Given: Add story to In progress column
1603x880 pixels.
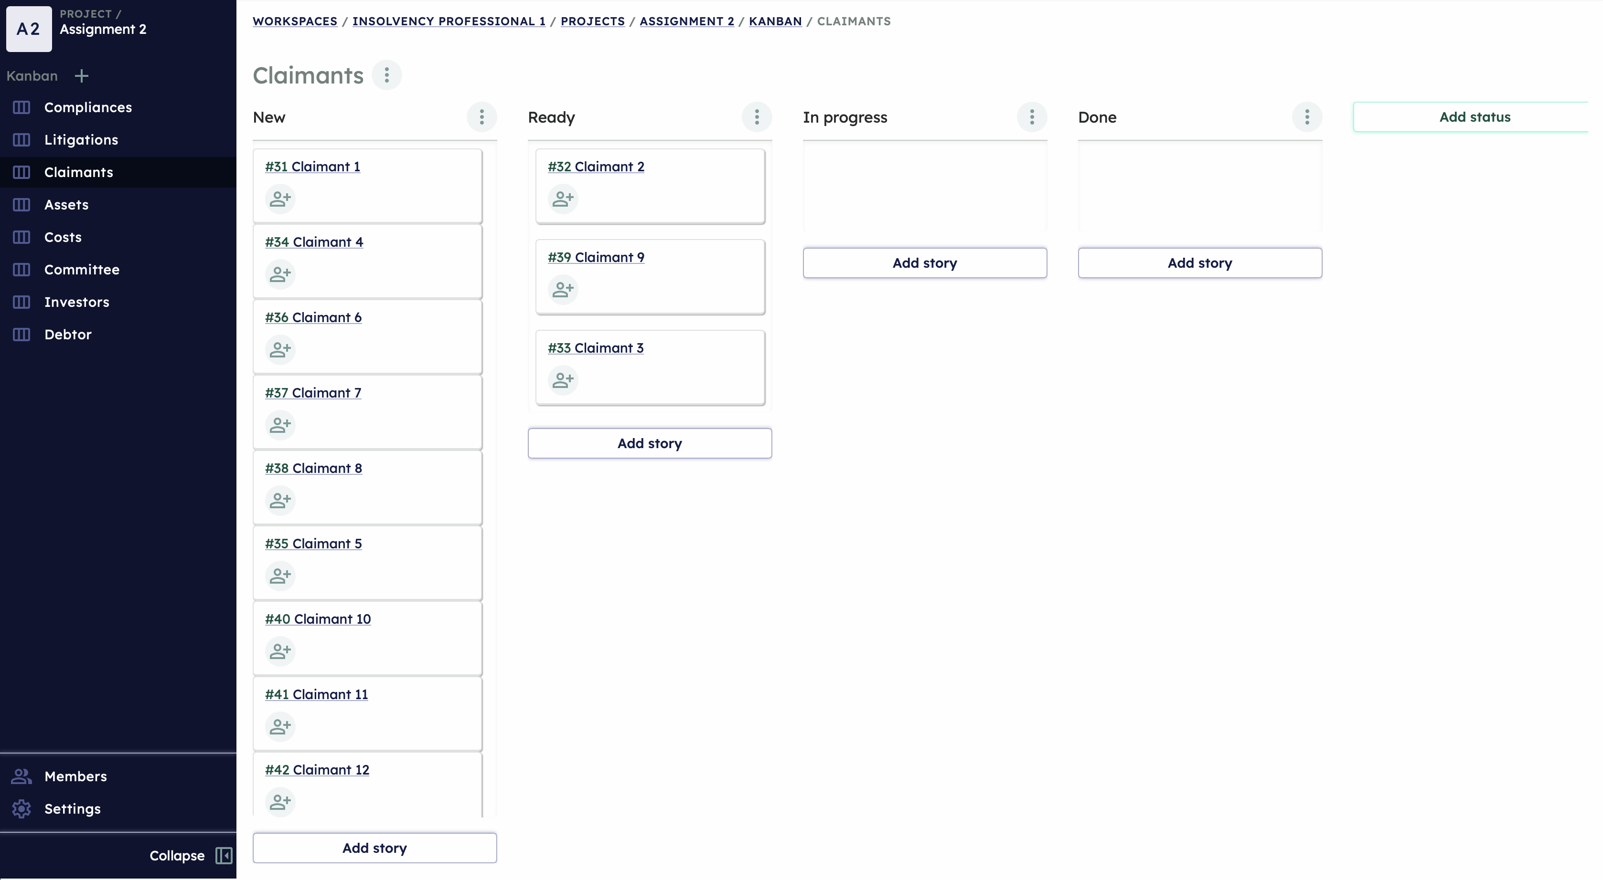Looking at the screenshot, I should coord(925,263).
